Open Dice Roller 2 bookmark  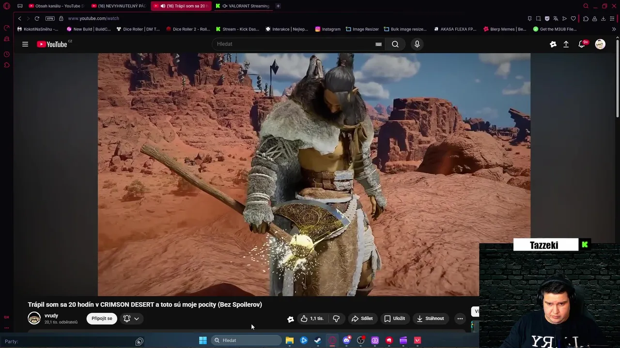point(188,29)
